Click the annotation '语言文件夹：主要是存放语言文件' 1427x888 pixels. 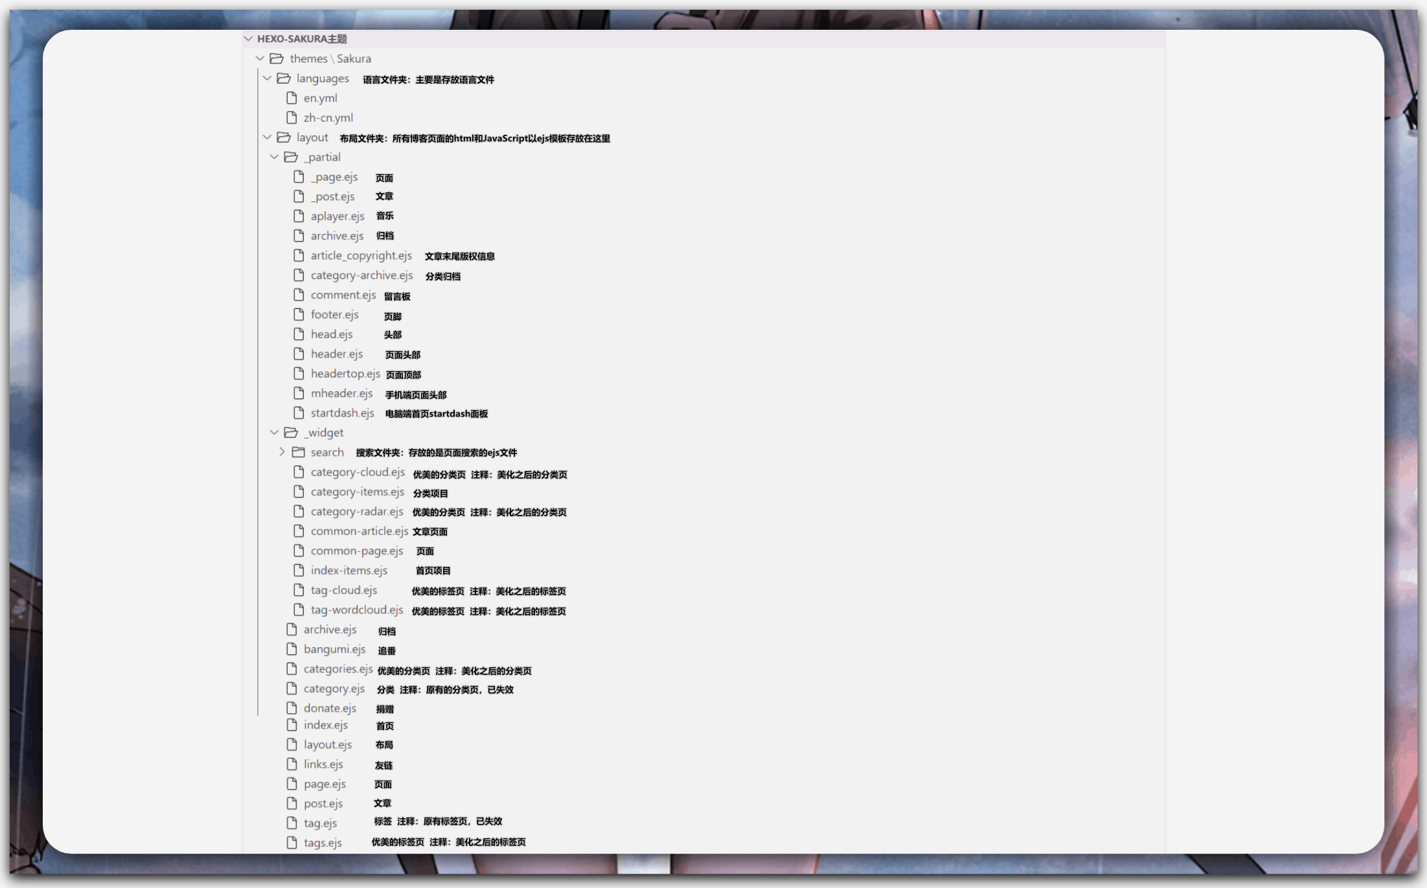[428, 80]
